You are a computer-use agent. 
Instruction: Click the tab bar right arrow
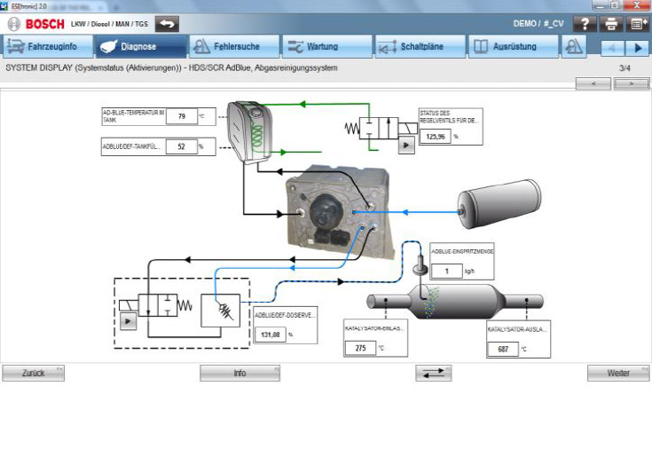coord(637,48)
